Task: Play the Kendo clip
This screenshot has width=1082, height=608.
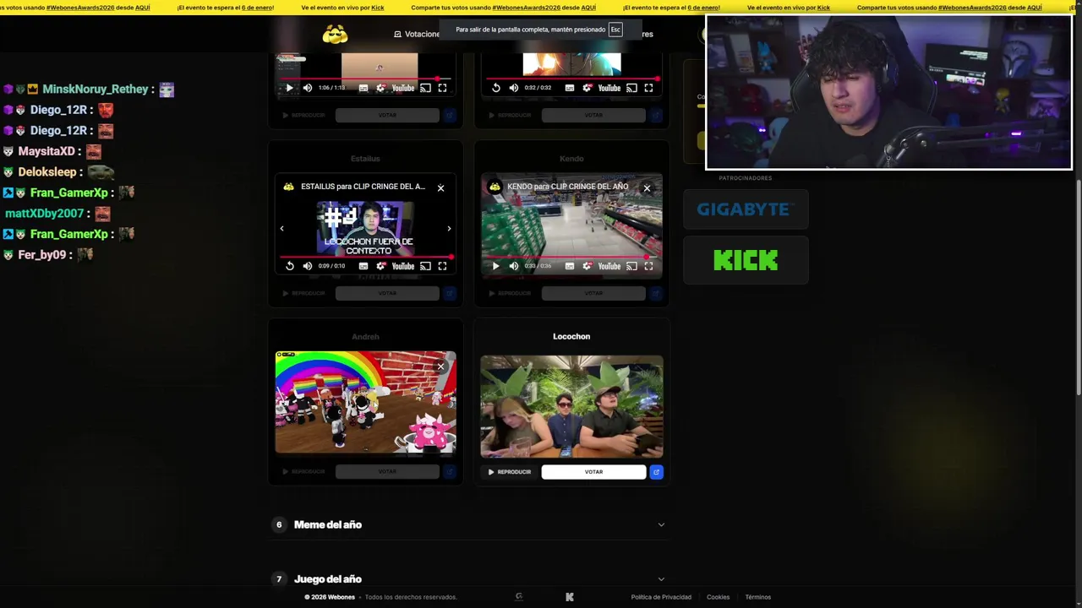Action: (495, 266)
